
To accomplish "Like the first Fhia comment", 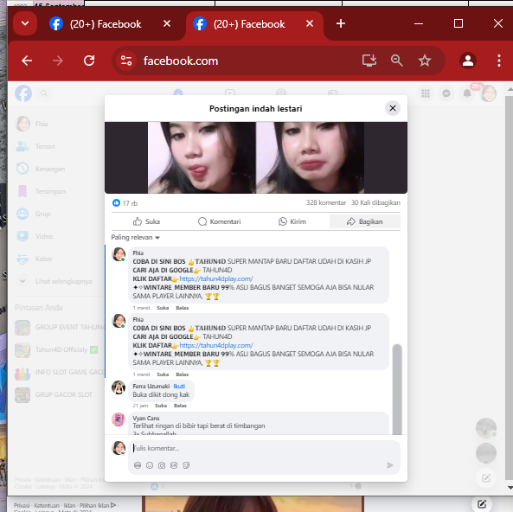I will (163, 308).
